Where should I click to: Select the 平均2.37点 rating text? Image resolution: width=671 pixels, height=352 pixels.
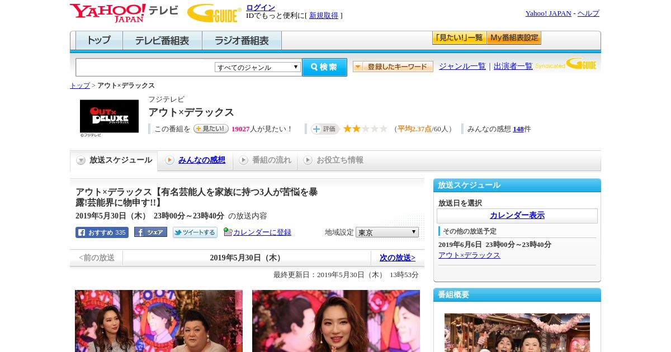click(x=414, y=129)
